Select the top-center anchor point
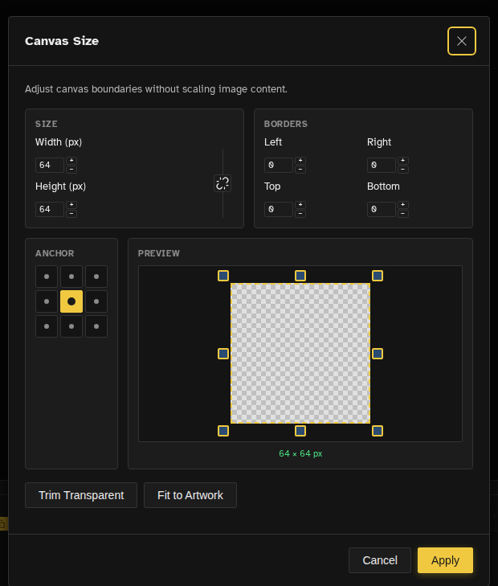498x586 pixels. (71, 277)
